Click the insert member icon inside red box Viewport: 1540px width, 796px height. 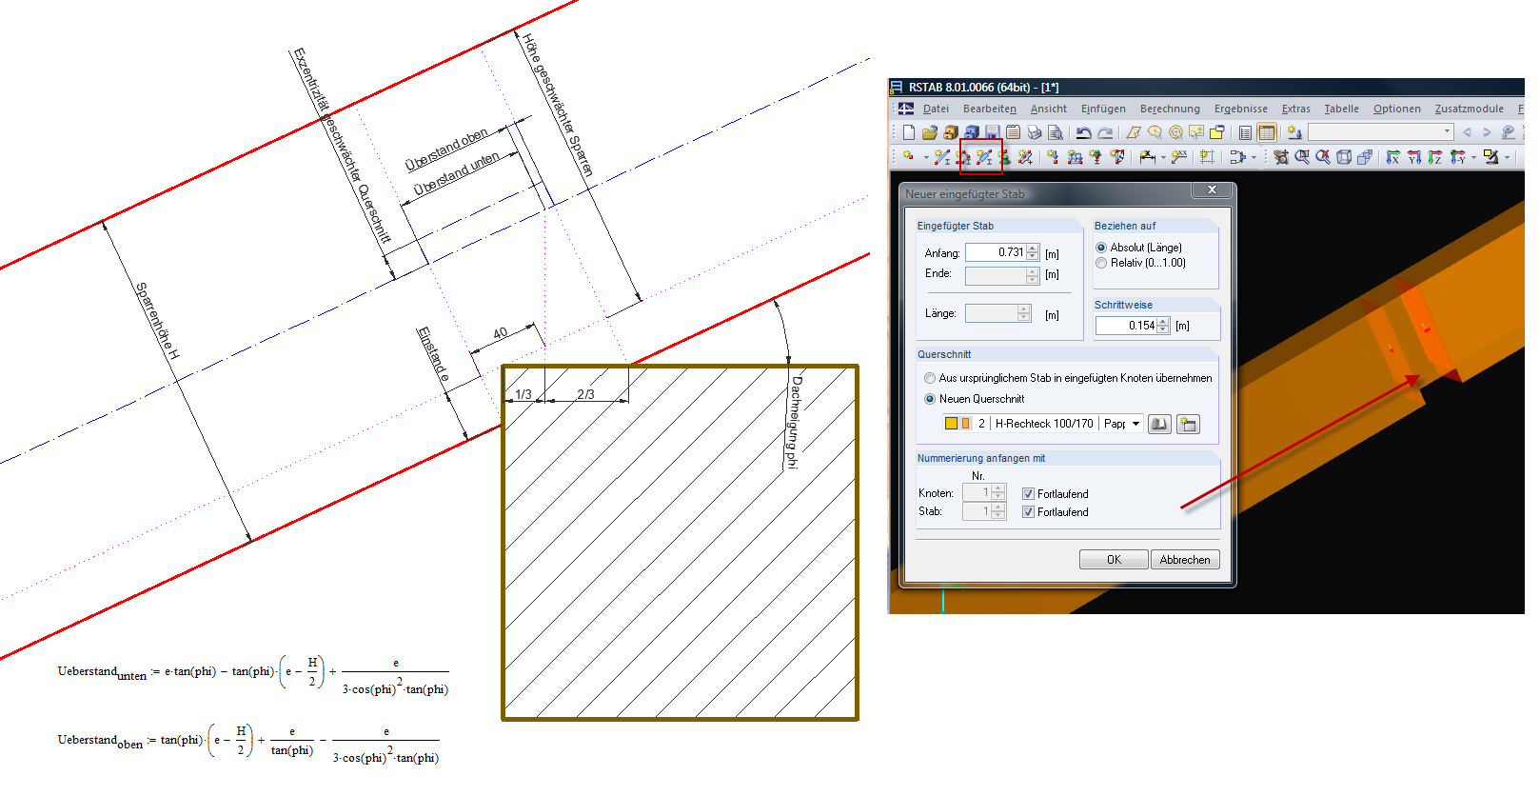tap(984, 156)
